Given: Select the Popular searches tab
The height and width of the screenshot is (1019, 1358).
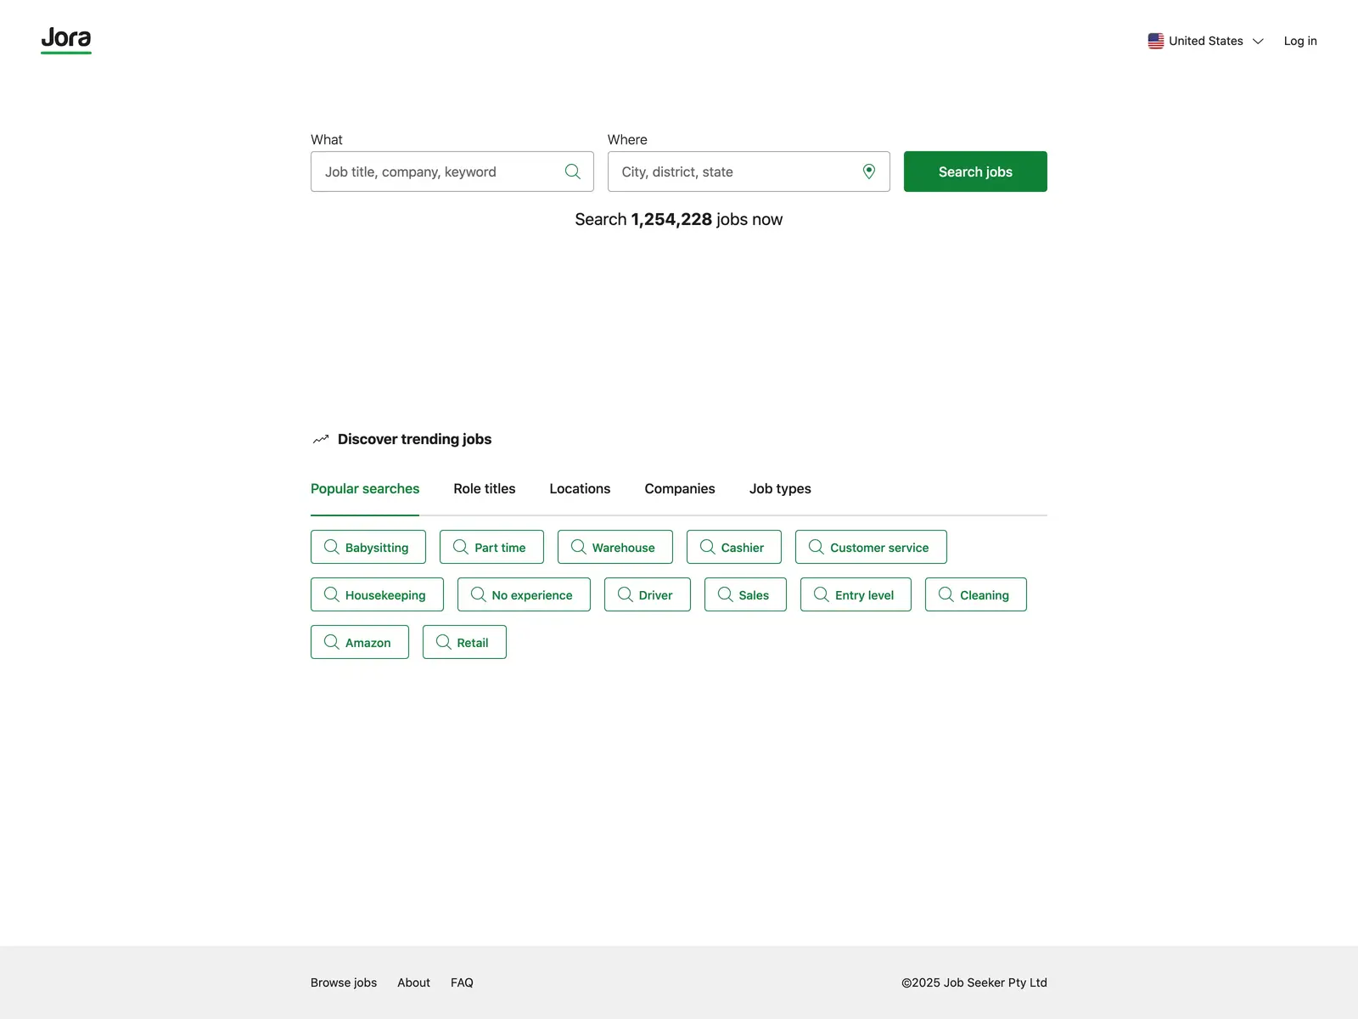Looking at the screenshot, I should pyautogui.click(x=365, y=489).
